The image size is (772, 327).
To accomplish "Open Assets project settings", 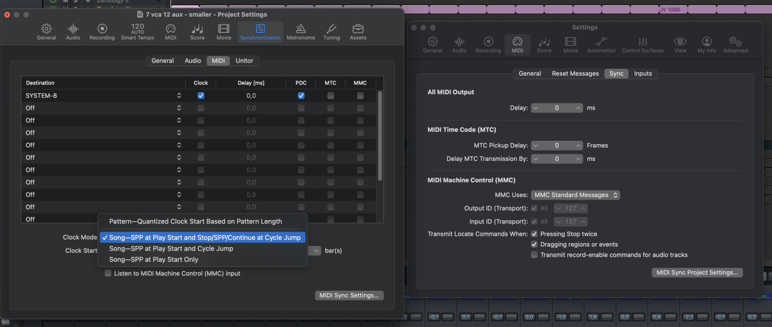I will [358, 32].
